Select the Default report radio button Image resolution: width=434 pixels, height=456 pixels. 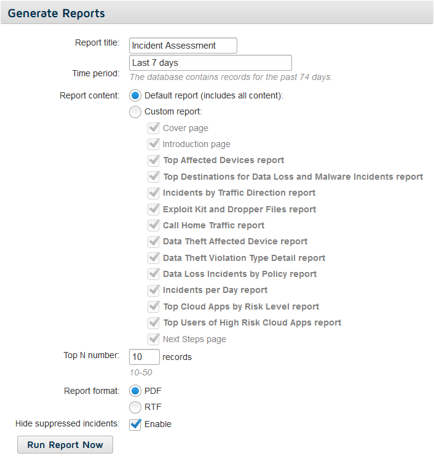(x=135, y=95)
